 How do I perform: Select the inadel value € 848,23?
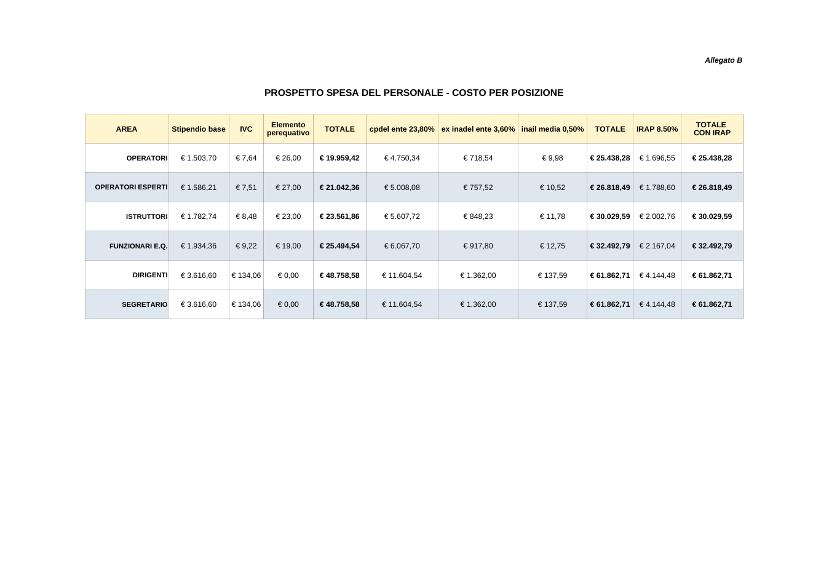478,216
